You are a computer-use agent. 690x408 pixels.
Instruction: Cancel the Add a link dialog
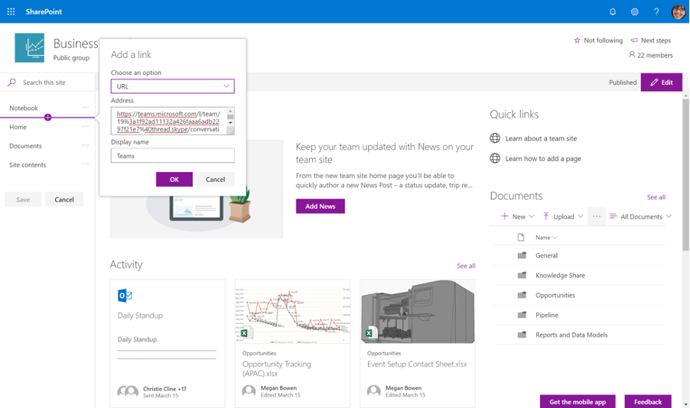pyautogui.click(x=215, y=180)
